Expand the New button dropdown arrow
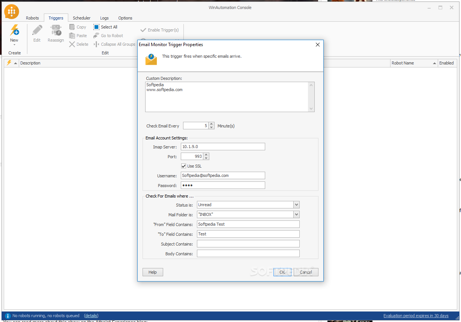 tap(14, 45)
